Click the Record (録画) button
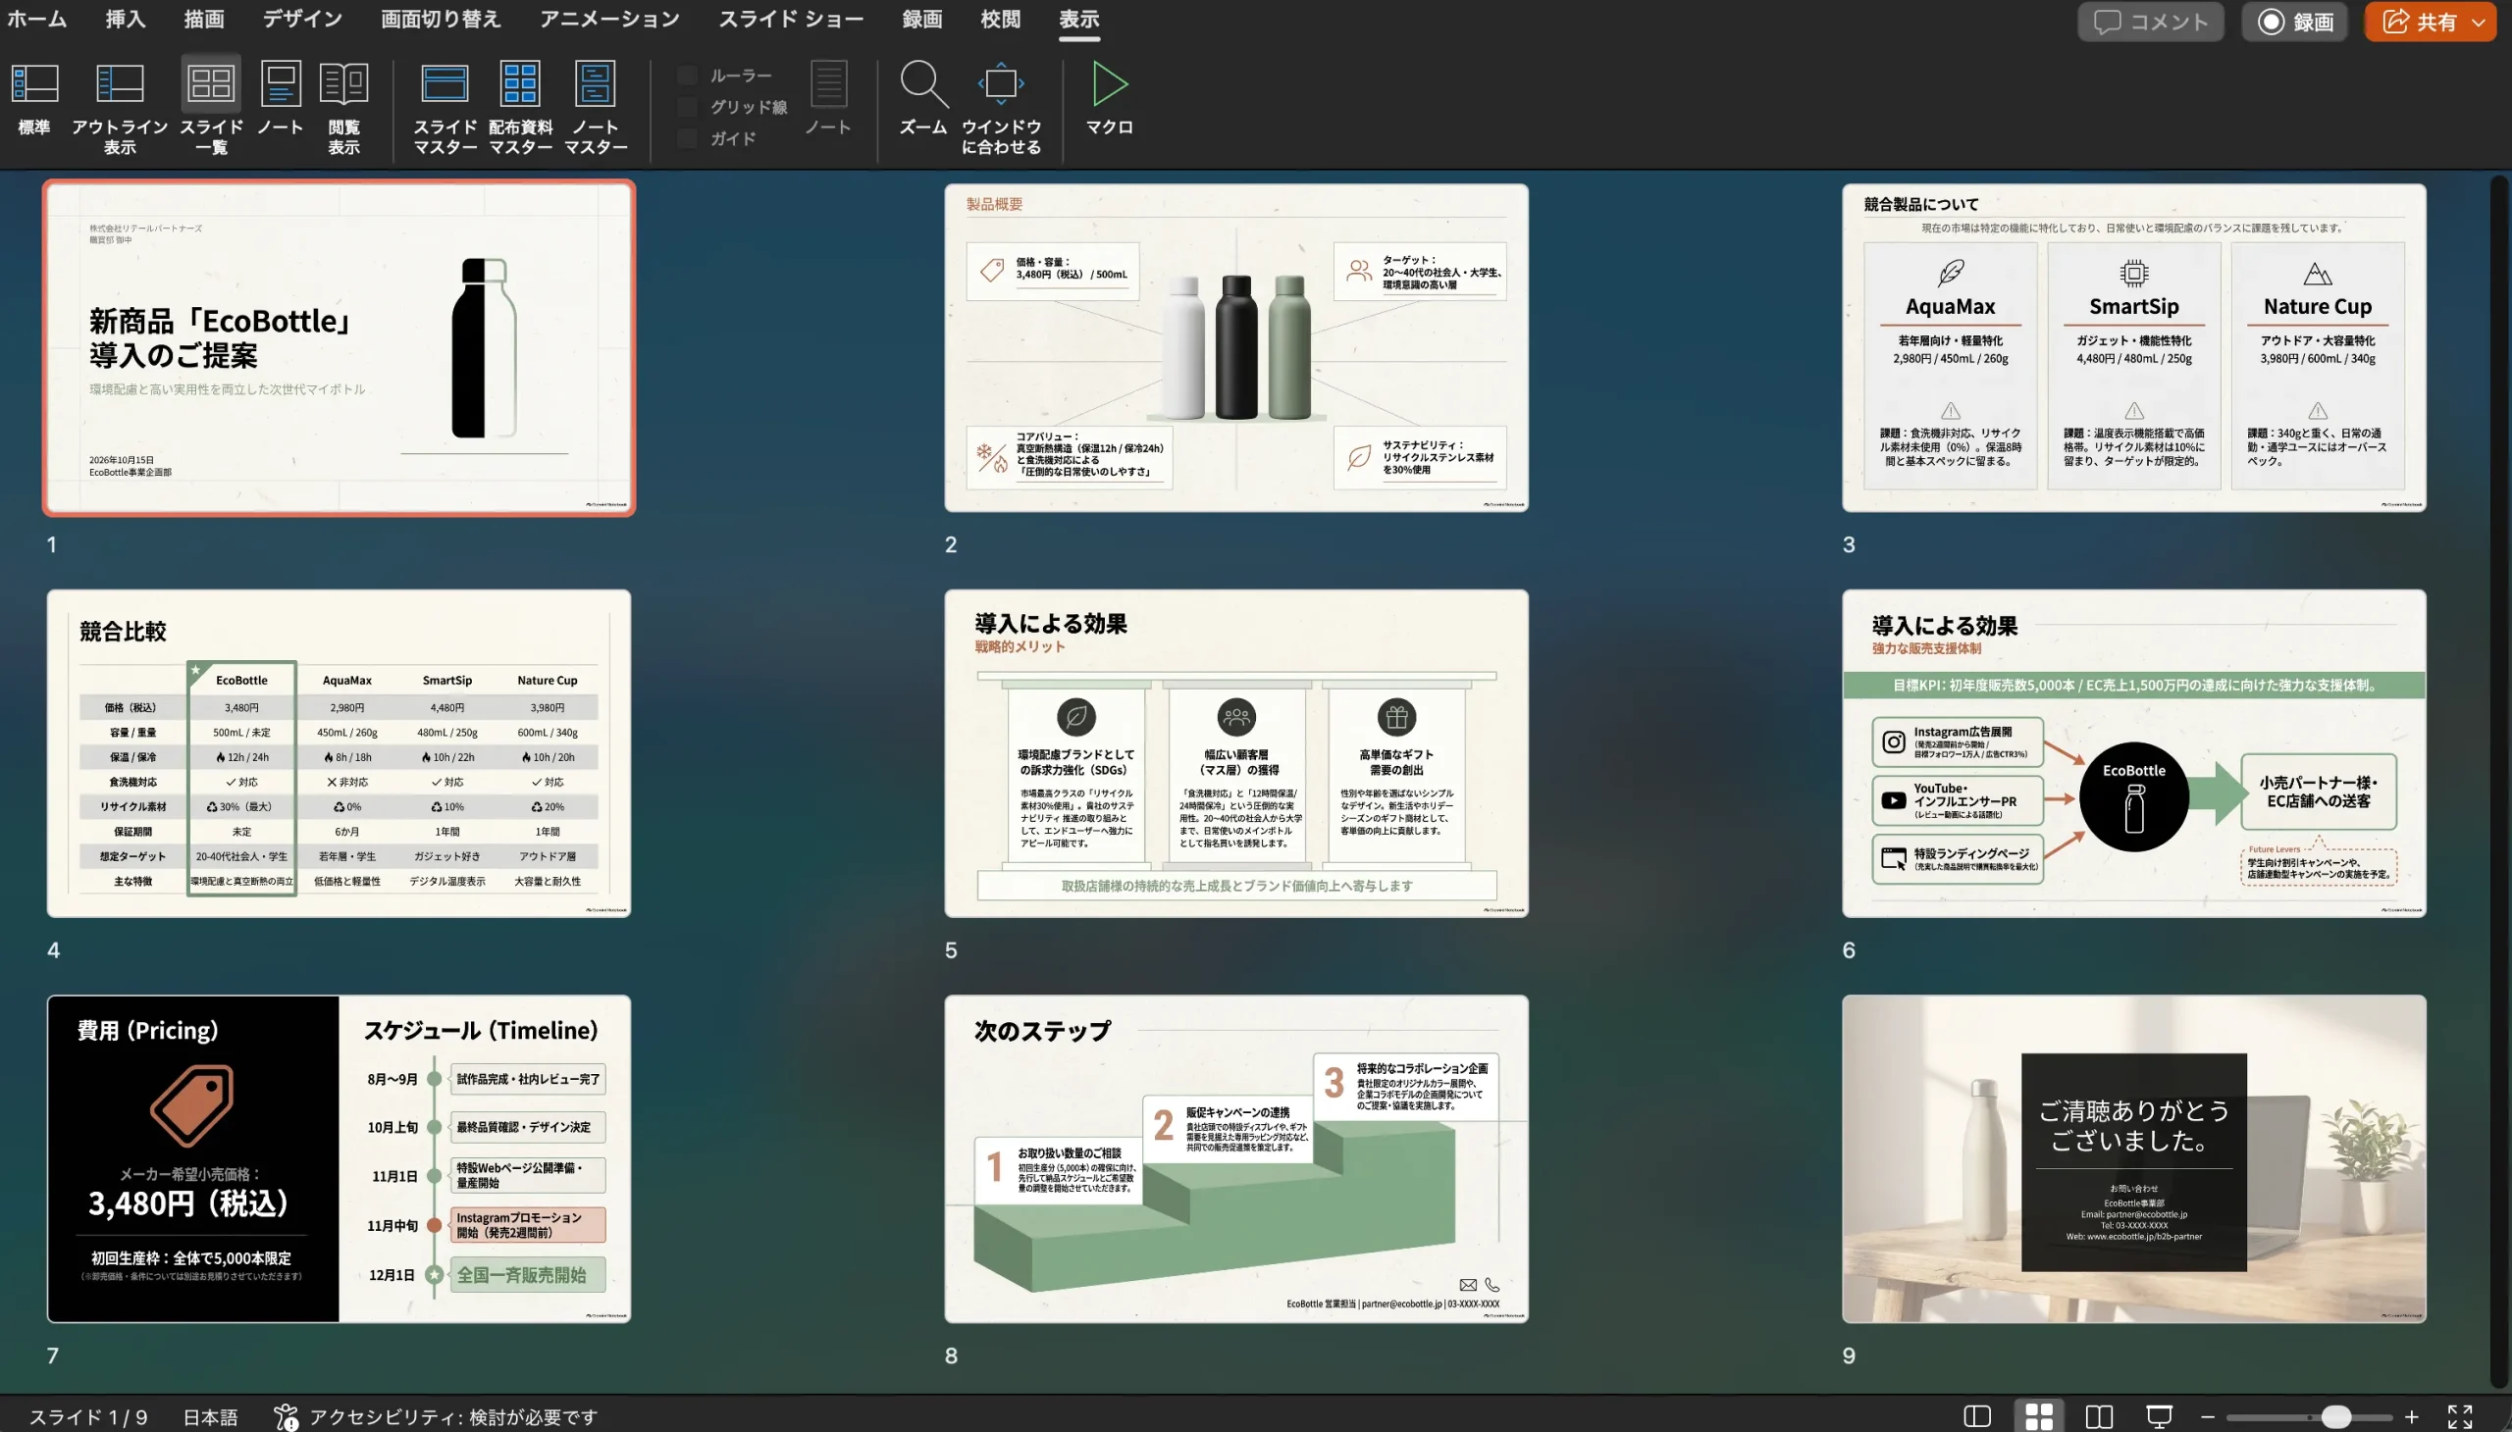 point(2293,22)
